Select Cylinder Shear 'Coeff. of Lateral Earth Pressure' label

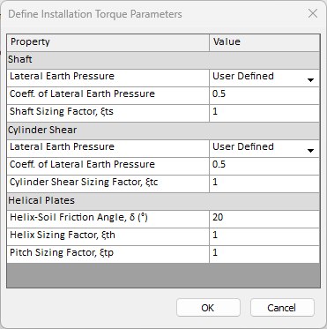point(82,164)
